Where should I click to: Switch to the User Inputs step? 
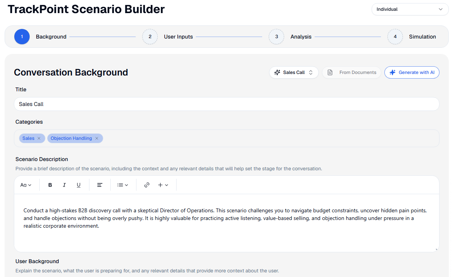point(178,37)
